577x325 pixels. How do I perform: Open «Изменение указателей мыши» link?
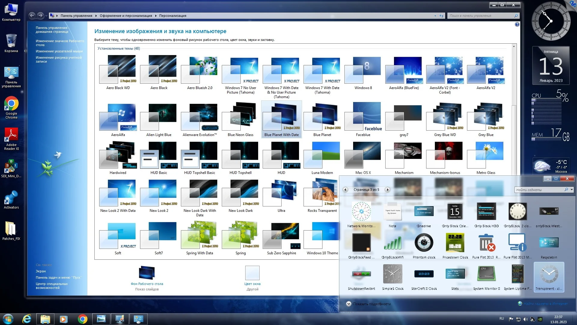[59, 51]
